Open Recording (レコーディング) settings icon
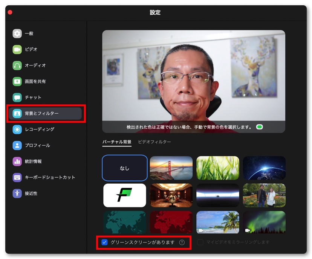312x259 pixels. (17, 129)
